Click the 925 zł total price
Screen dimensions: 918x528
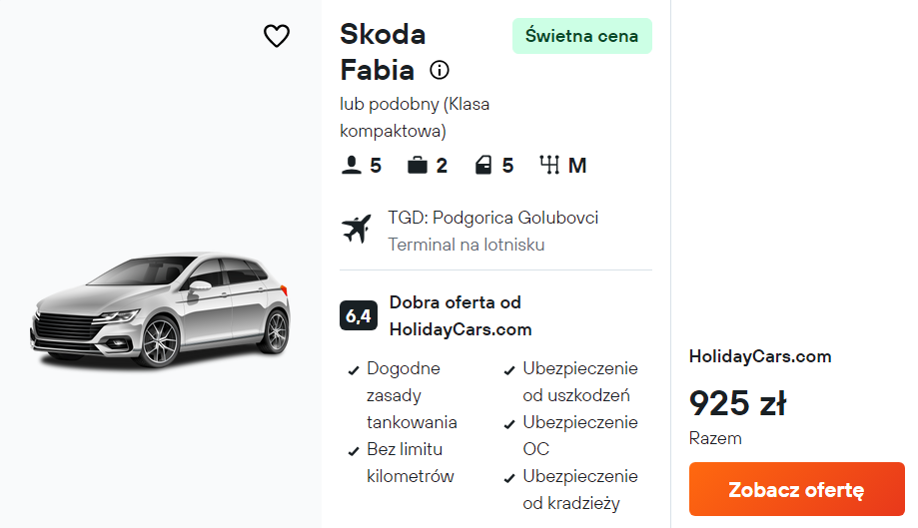737,403
